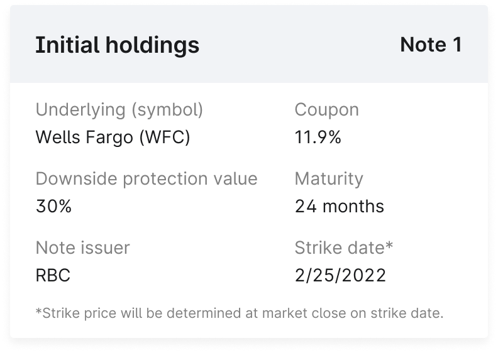Select the 24 months value
Screen dimensions: 498x353
[x=339, y=206]
